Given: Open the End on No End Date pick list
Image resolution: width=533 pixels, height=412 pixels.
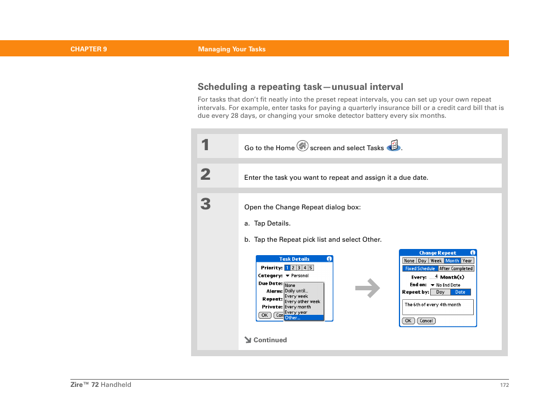Looking at the screenshot, I should (446, 285).
